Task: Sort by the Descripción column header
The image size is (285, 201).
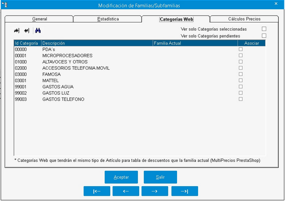Action: click(97, 43)
